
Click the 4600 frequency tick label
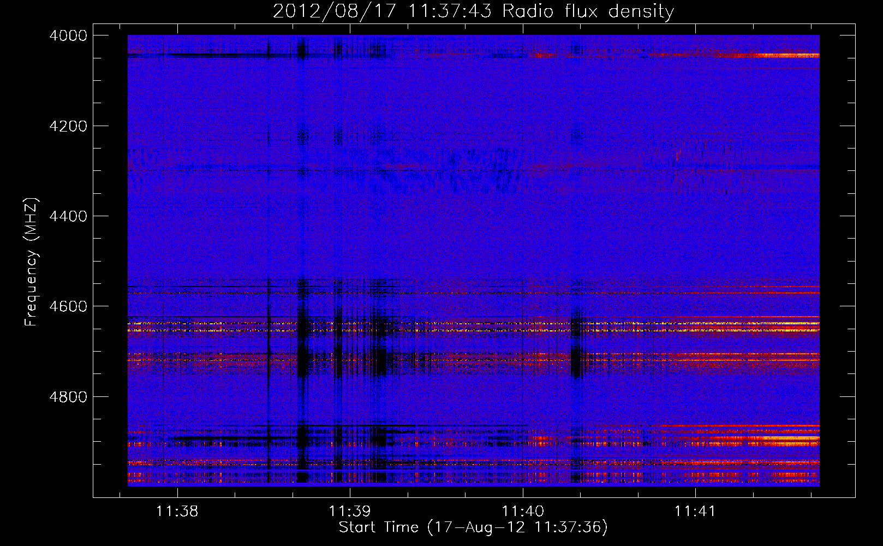click(68, 306)
